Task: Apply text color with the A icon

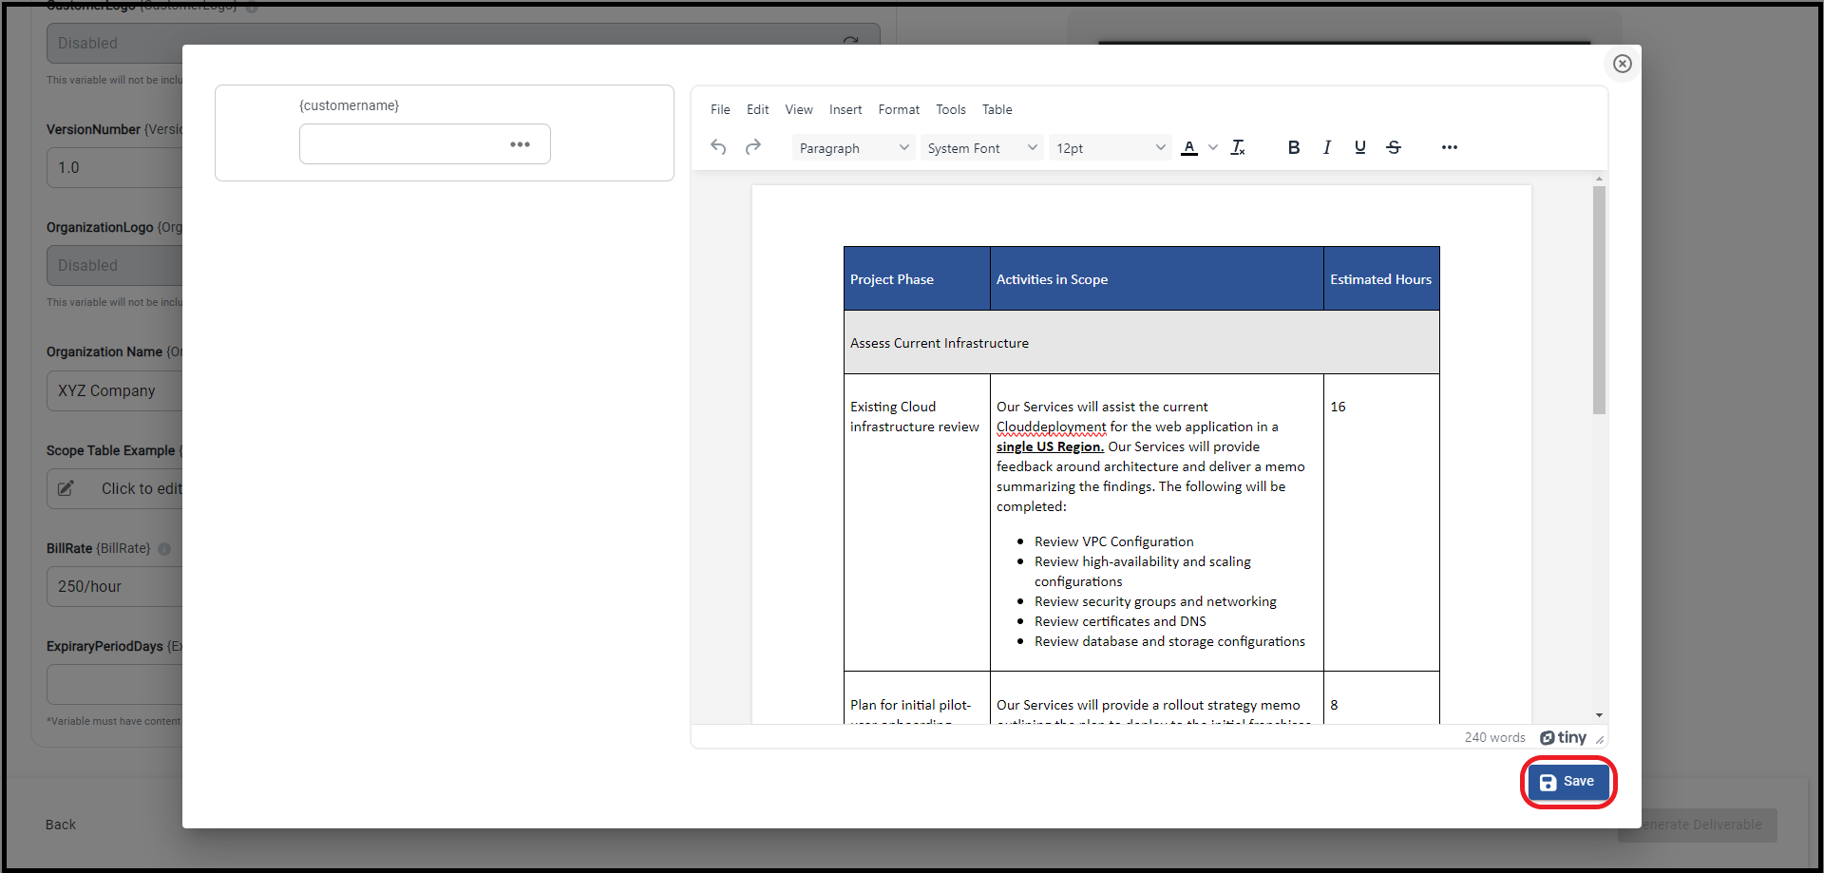Action: point(1189,147)
